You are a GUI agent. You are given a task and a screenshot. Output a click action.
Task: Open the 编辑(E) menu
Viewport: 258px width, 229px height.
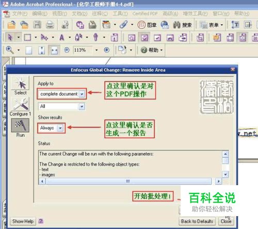[x=40, y=13]
